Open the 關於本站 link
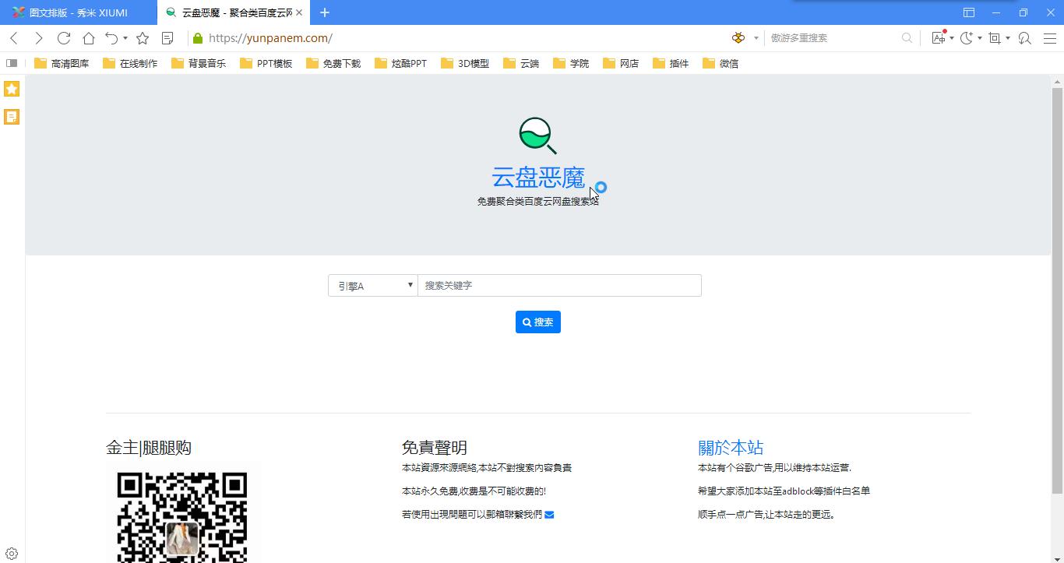The width and height of the screenshot is (1064, 563). click(x=731, y=448)
